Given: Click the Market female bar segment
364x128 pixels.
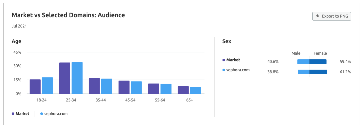Looking at the screenshot, I should pyautogui.click(x=318, y=62).
